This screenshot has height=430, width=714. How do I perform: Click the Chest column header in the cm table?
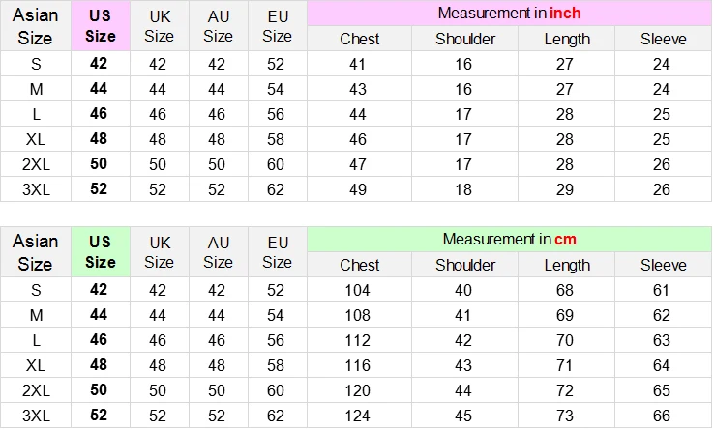359,265
